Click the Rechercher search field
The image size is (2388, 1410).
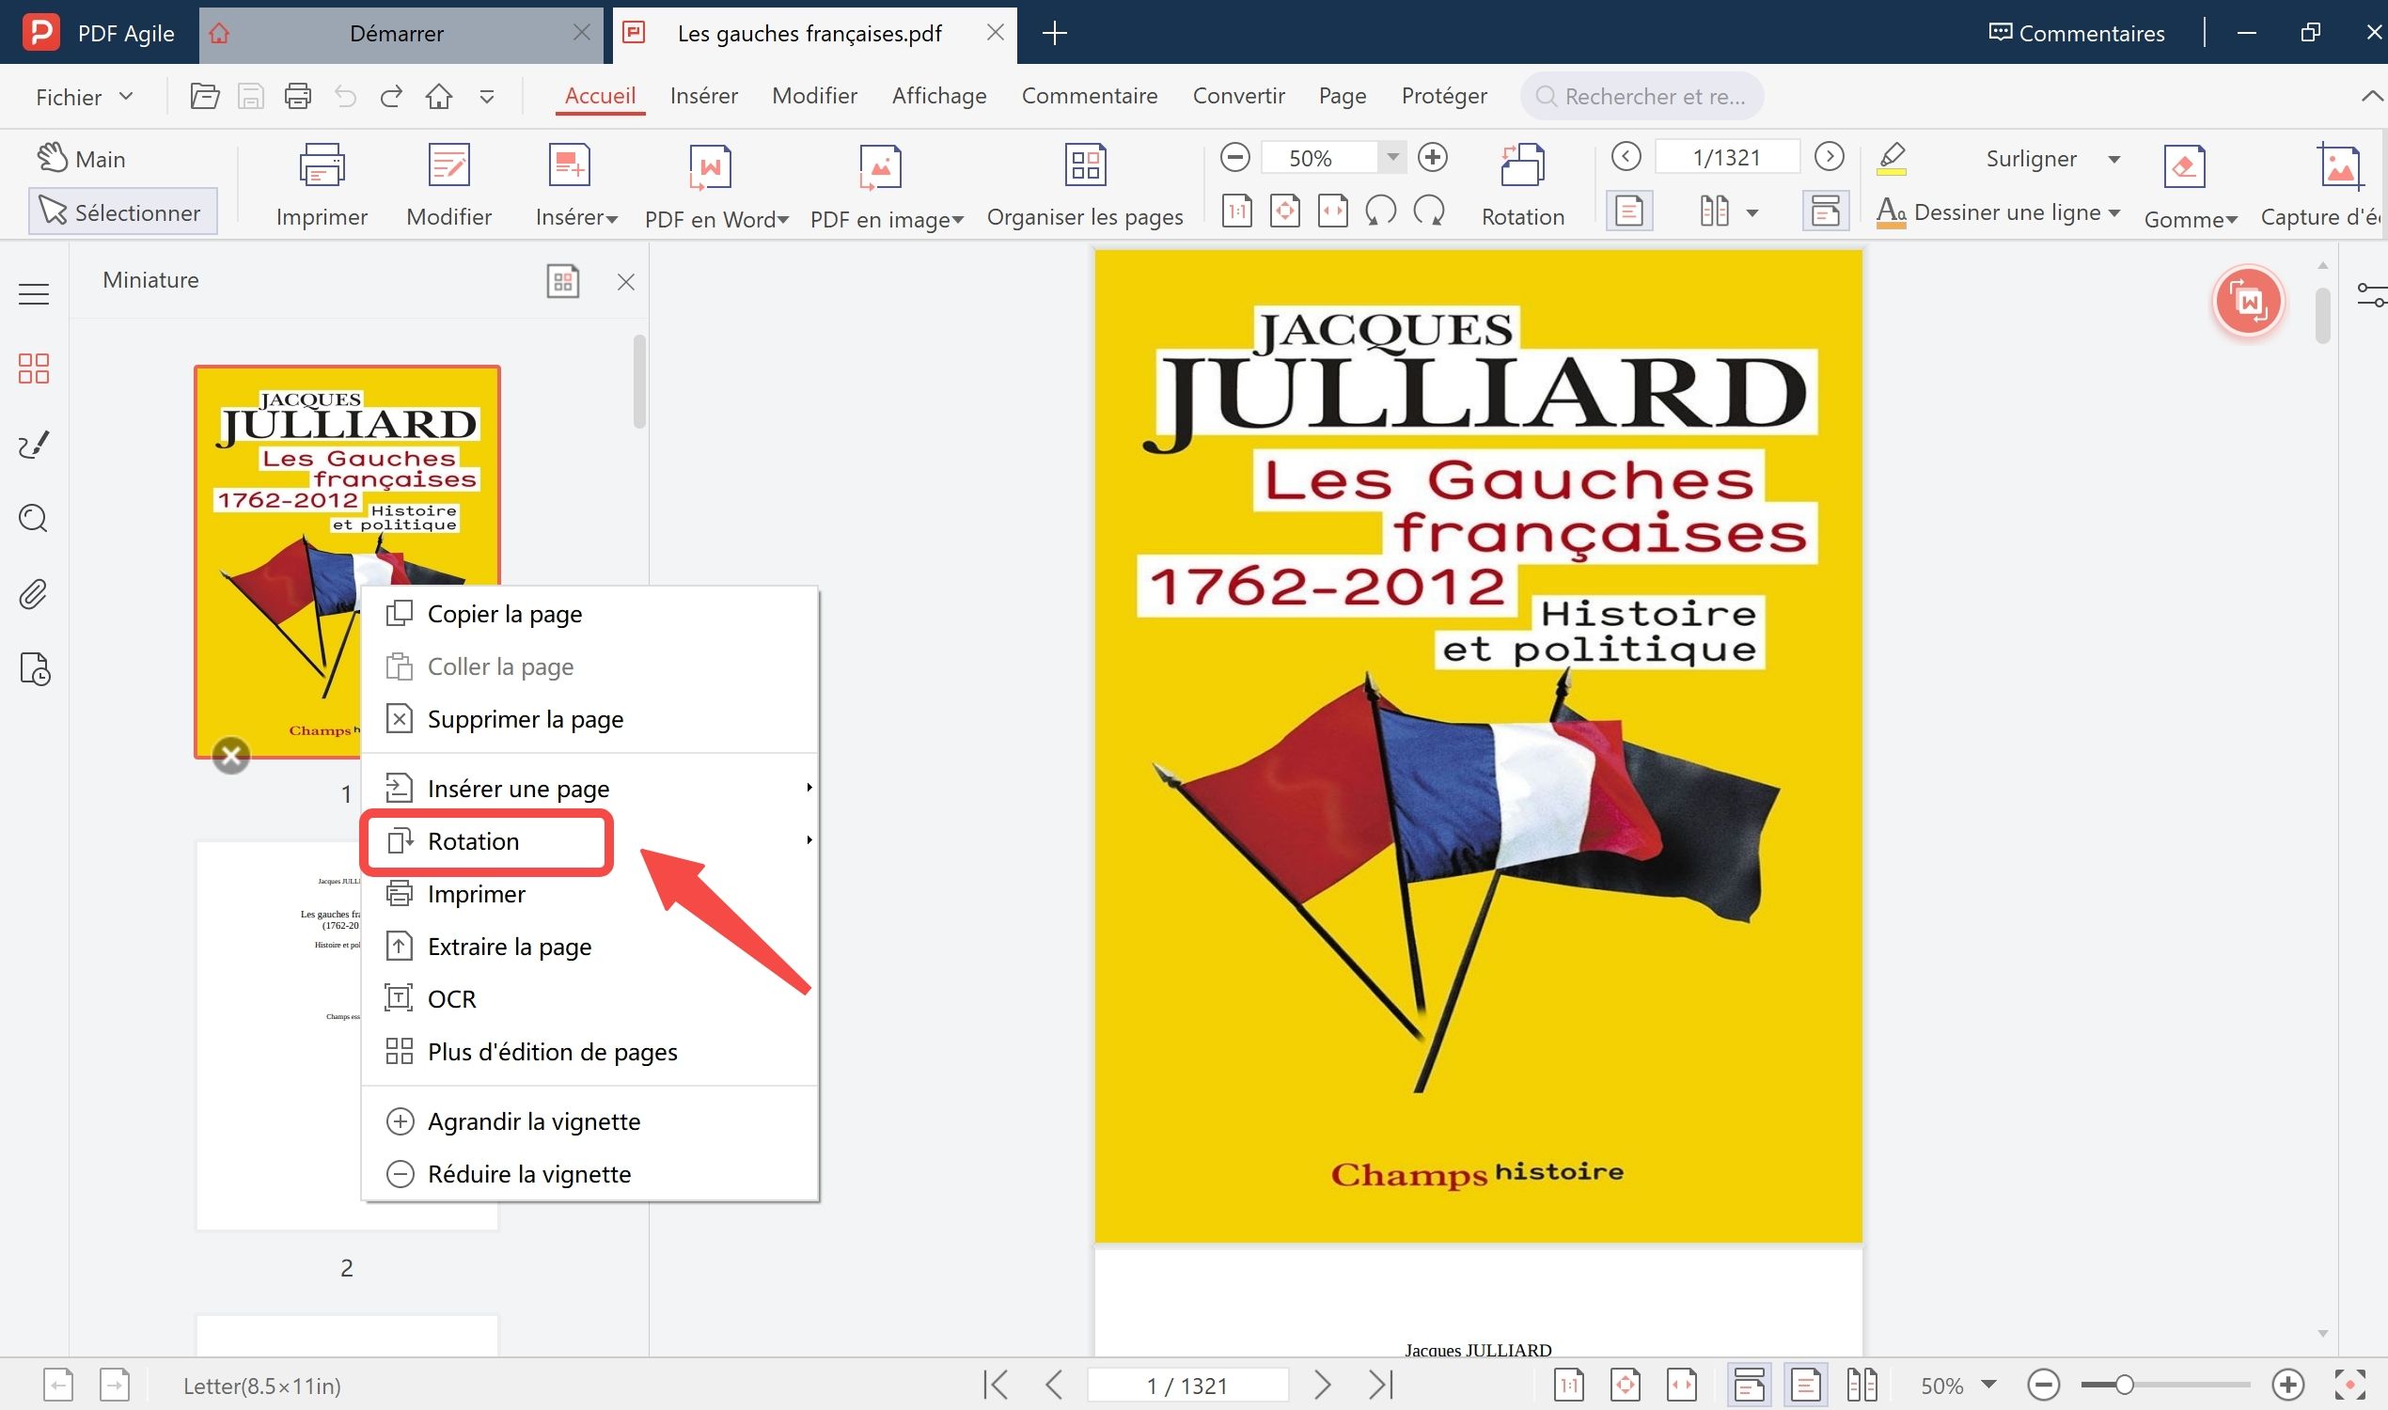click(1642, 96)
